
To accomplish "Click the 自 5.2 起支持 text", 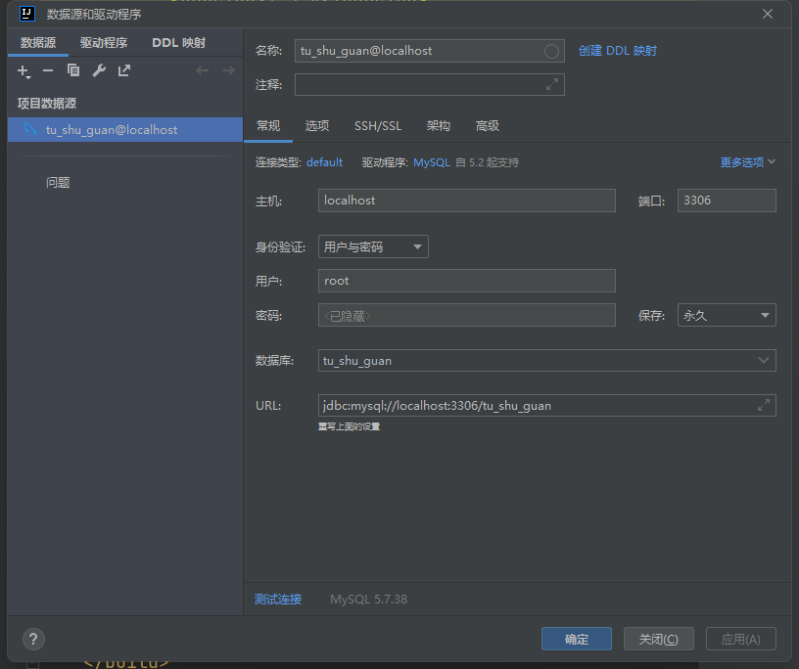I will coord(488,162).
